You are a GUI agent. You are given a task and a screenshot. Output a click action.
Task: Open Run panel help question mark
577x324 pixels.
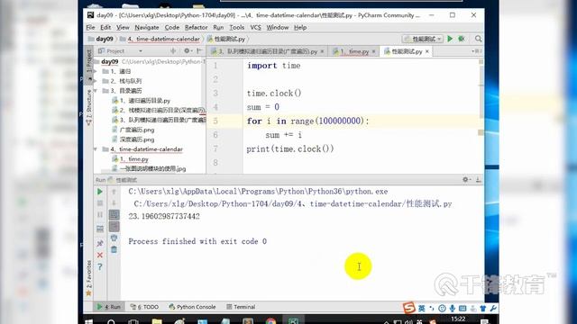[100, 267]
